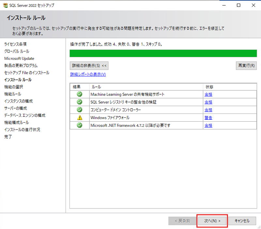Click green check icon for コンピューター ドメイン コントローラー
This screenshot has width=261, height=229.
pyautogui.click(x=80, y=110)
